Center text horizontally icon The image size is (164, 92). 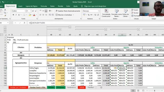(x=43, y=15)
